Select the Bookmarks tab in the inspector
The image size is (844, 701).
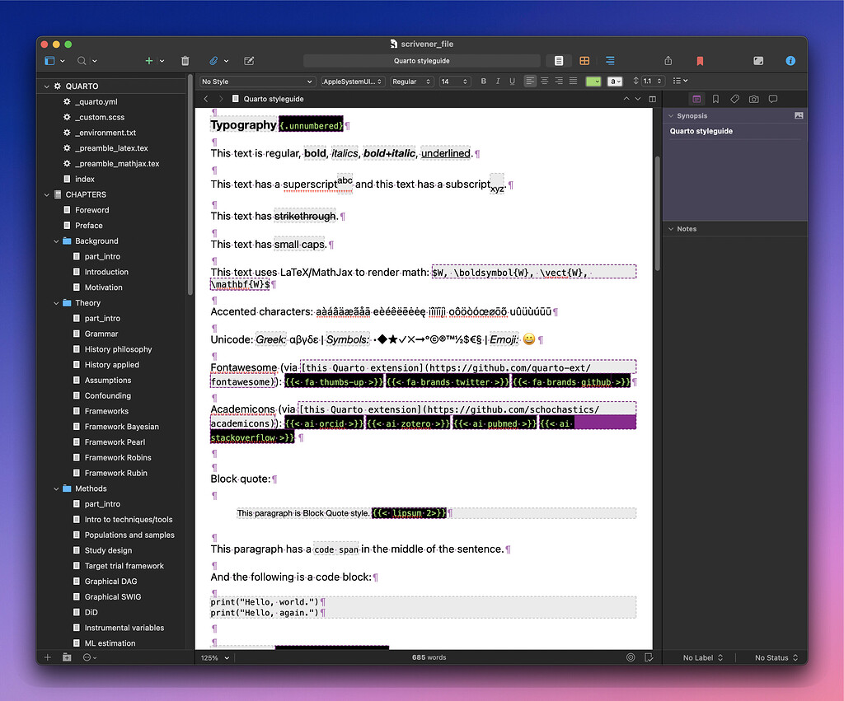pos(715,99)
